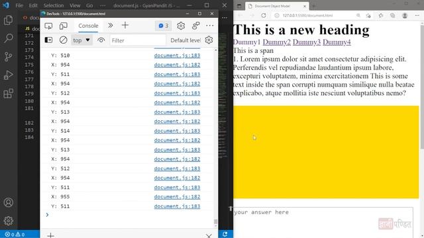Switch to the Console tab

[88, 26]
